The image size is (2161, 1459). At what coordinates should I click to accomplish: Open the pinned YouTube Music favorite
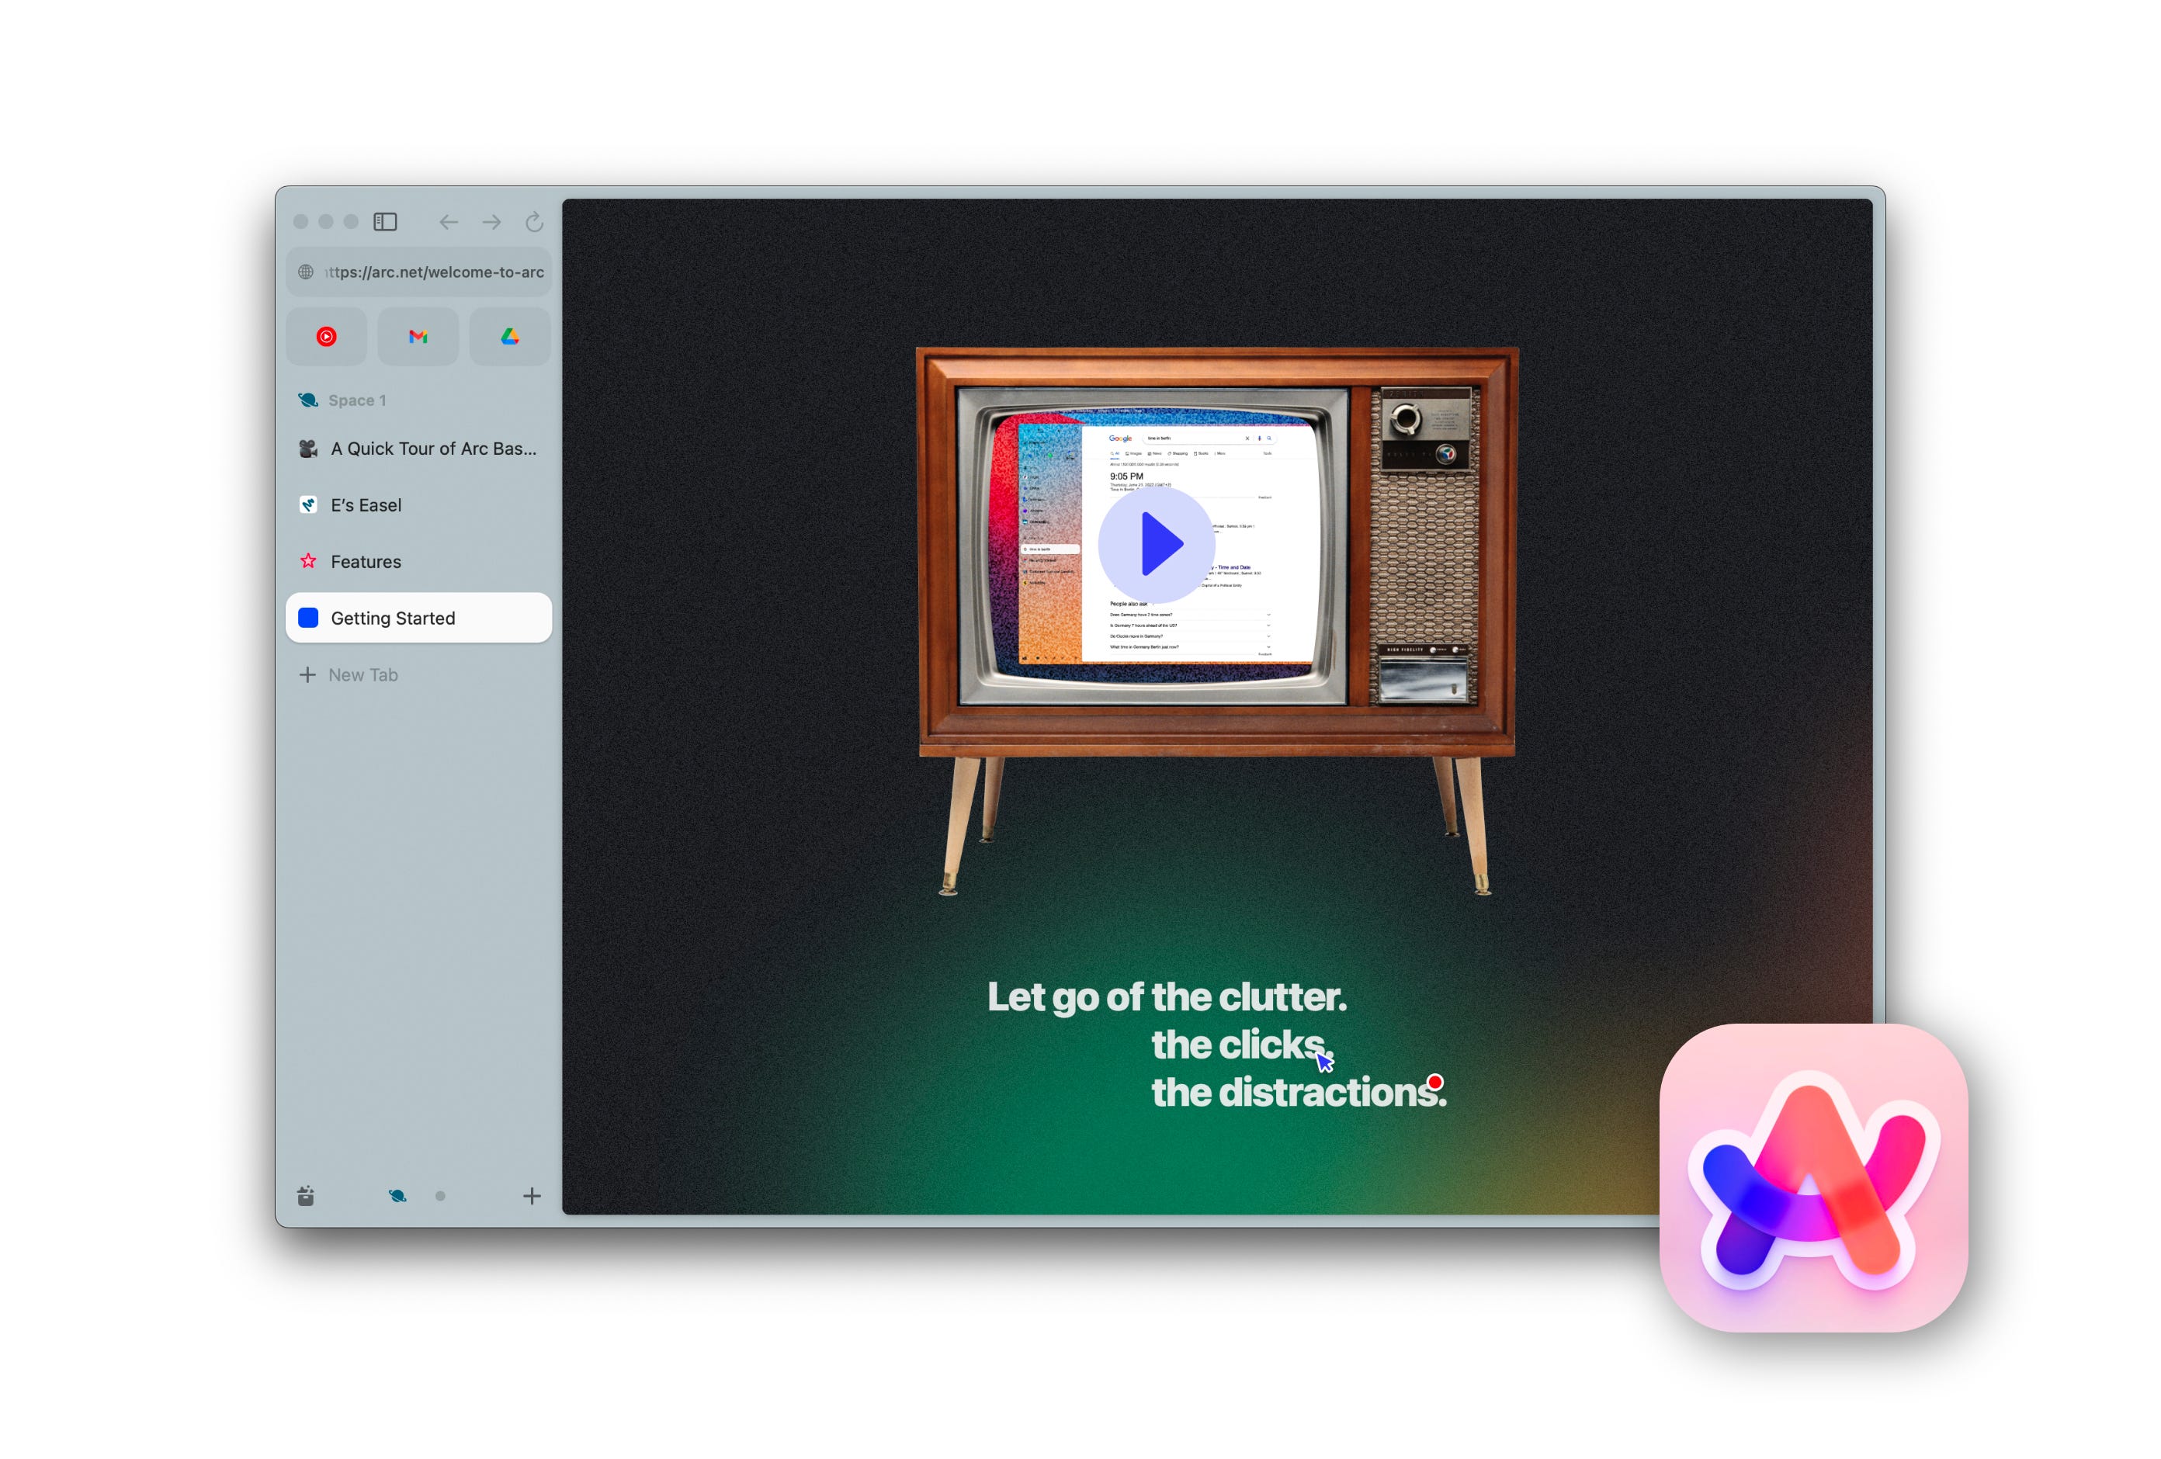coord(326,337)
